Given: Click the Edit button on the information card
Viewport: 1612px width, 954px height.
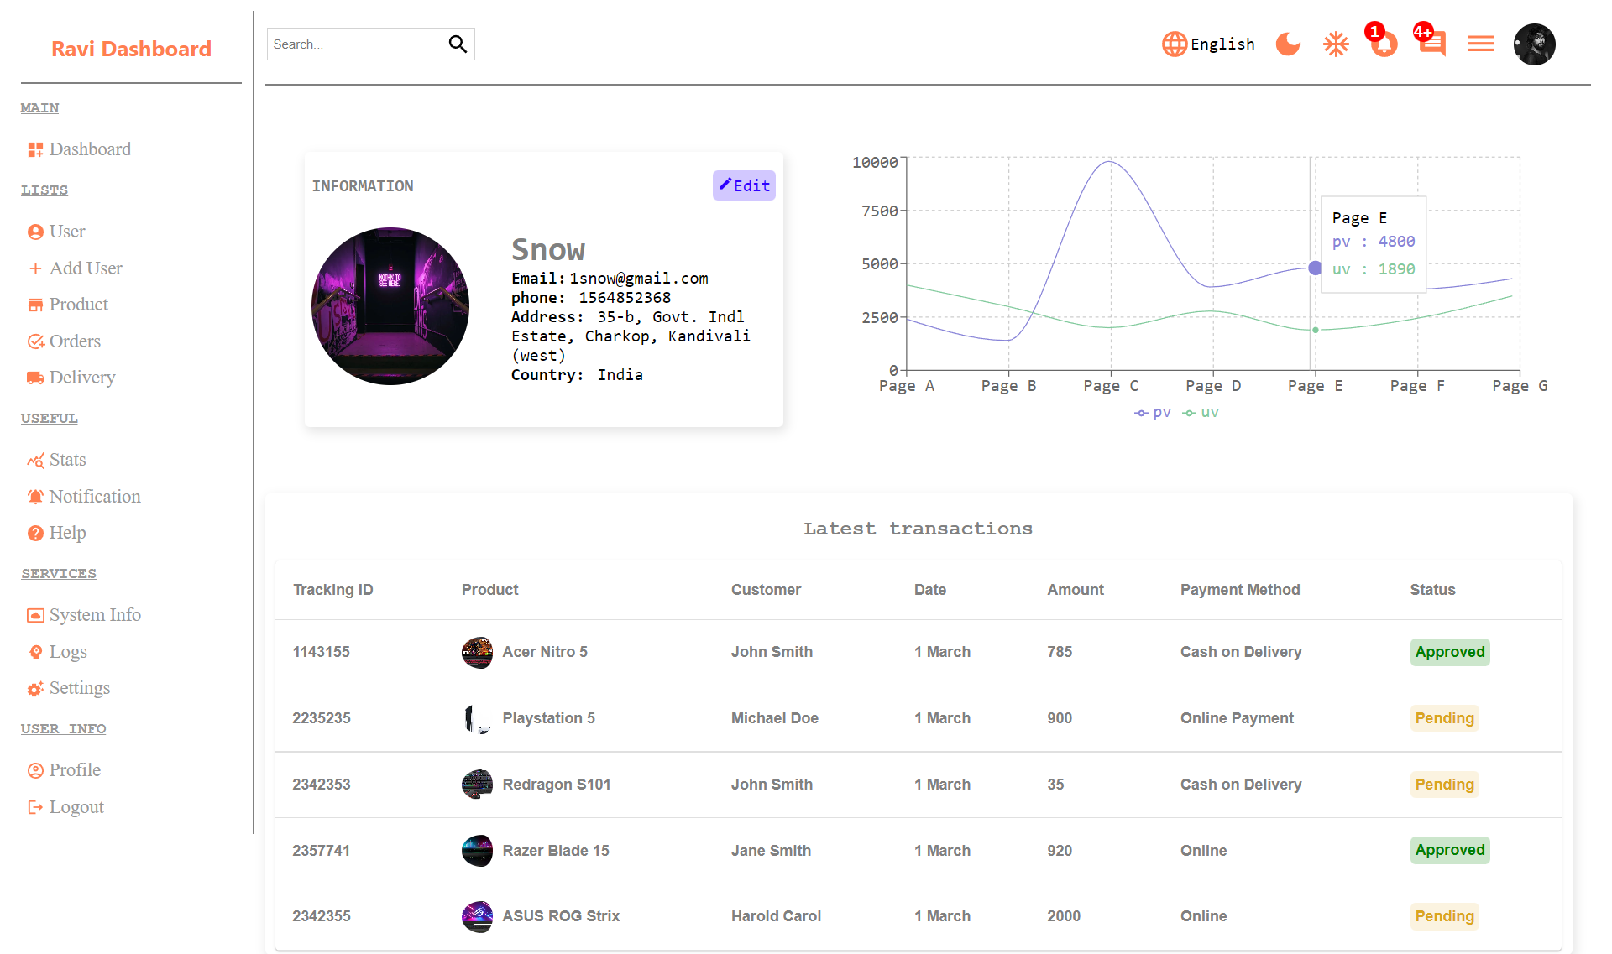Looking at the screenshot, I should pos(743,185).
